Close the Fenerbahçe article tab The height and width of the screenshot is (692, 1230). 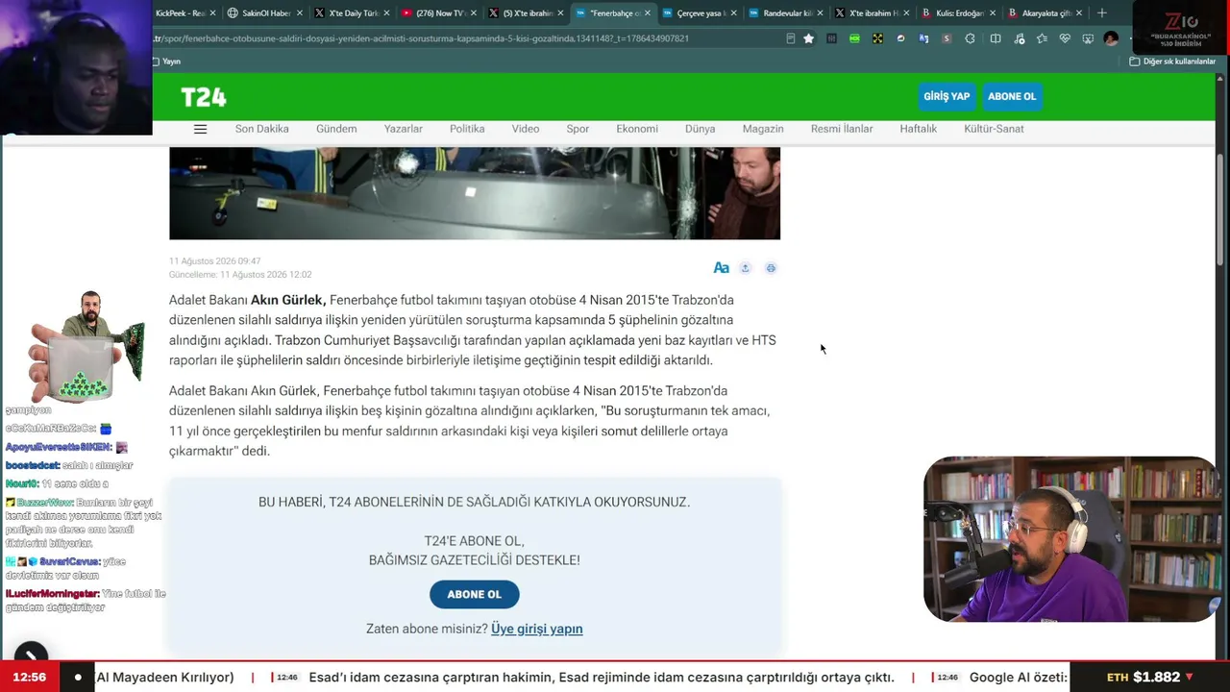tap(648, 13)
